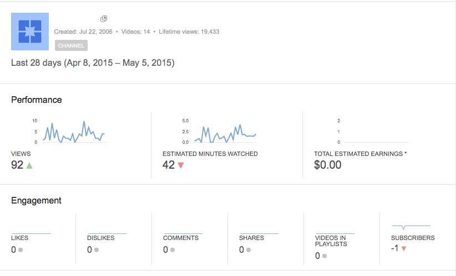Select the Estimated Minutes Watched sparkline chart

point(224,132)
